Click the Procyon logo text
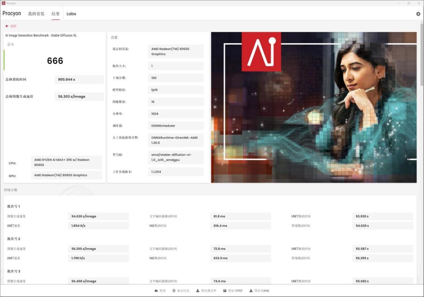424x297 pixels. click(12, 13)
